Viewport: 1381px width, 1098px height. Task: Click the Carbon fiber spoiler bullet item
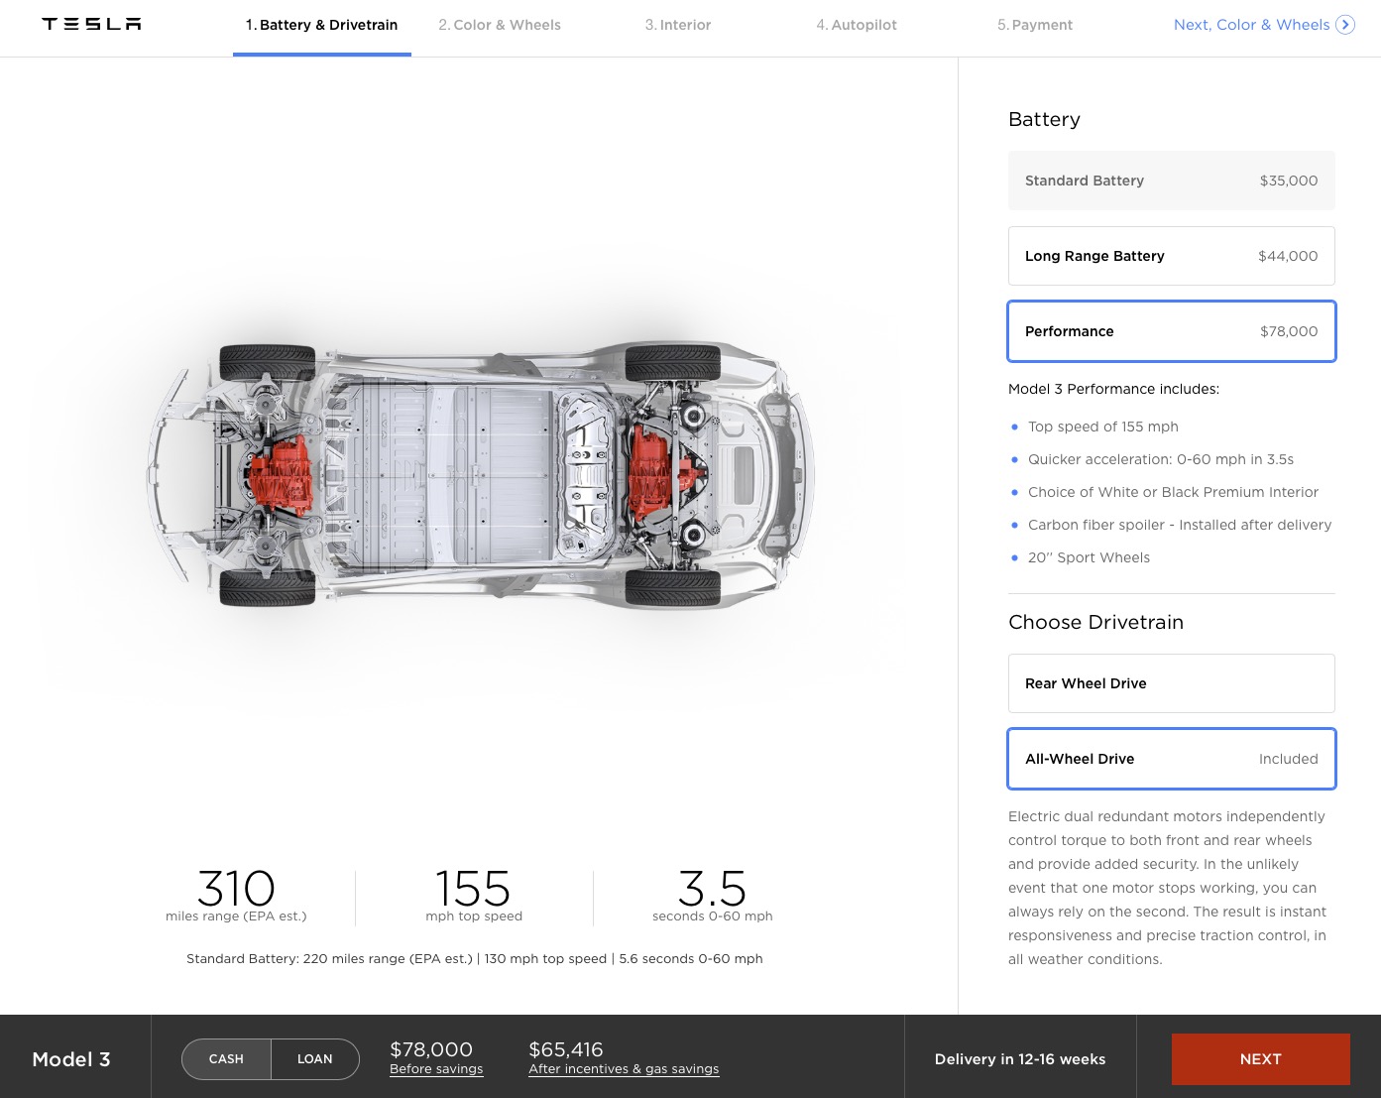coord(1180,525)
